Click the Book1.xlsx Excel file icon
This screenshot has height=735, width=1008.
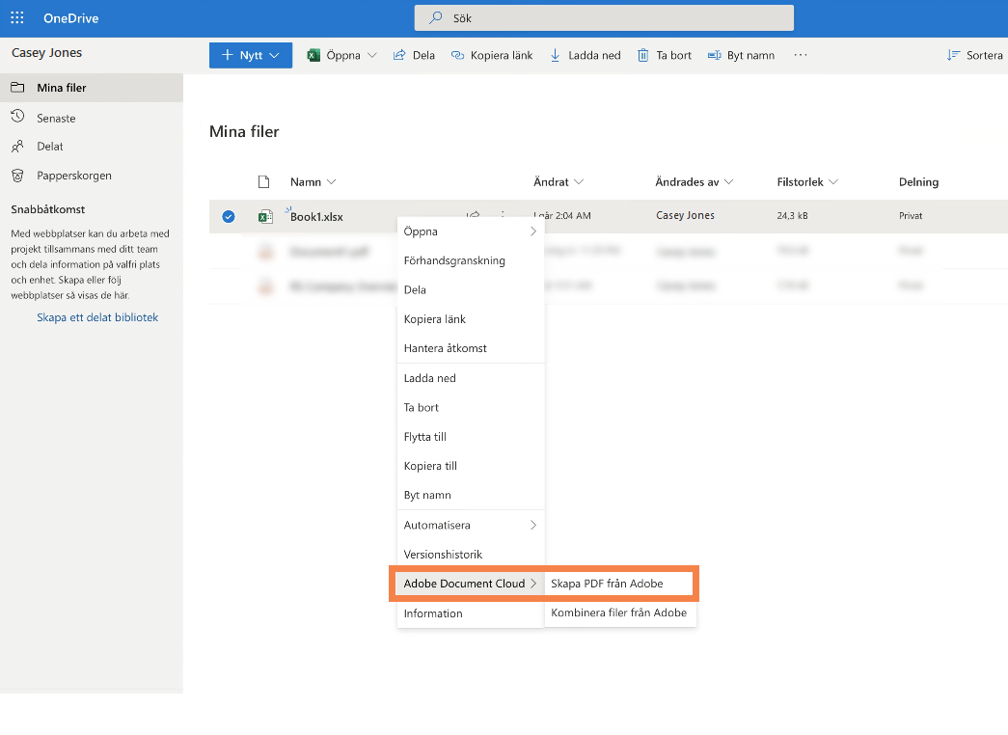(x=265, y=217)
